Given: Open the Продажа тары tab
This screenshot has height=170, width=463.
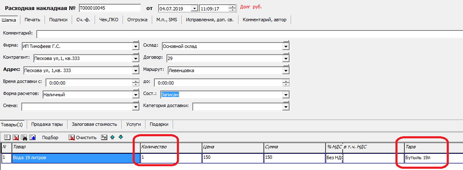Looking at the screenshot, I should pyautogui.click(x=47, y=124).
